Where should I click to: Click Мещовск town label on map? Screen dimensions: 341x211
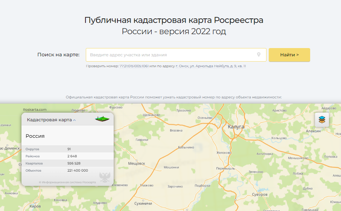click(x=137, y=164)
